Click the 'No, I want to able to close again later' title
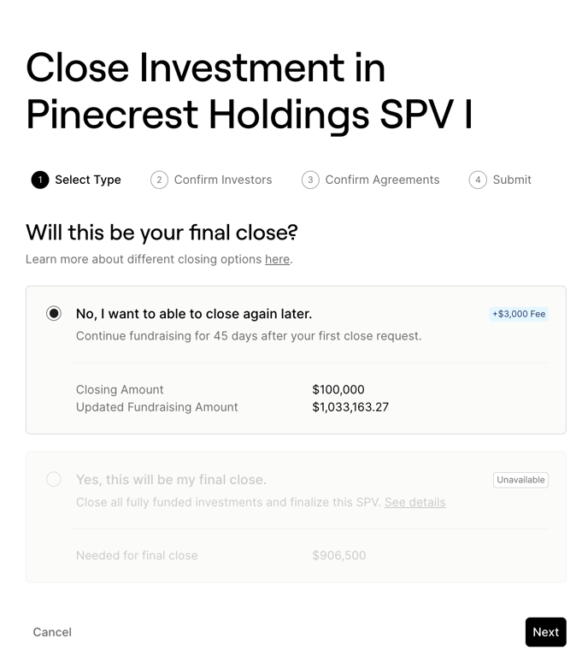Viewport: 588px width, 656px height. [194, 314]
